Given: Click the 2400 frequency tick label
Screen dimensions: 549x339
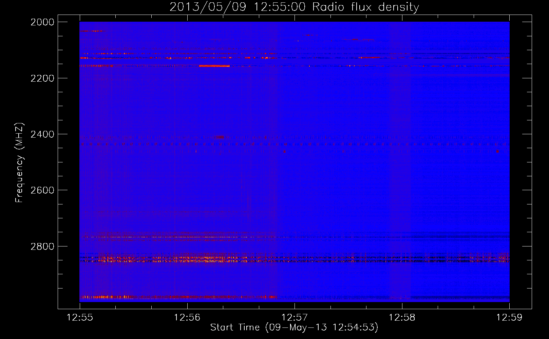Looking at the screenshot, I should [x=42, y=134].
